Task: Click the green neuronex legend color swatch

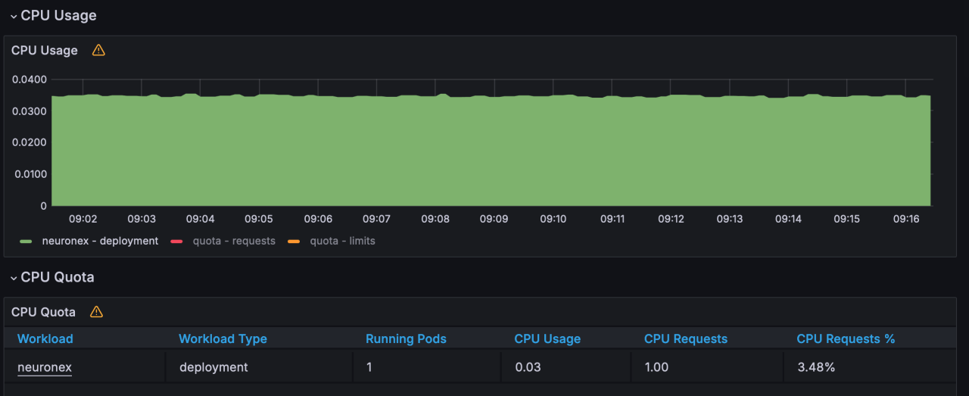Action: (26, 242)
